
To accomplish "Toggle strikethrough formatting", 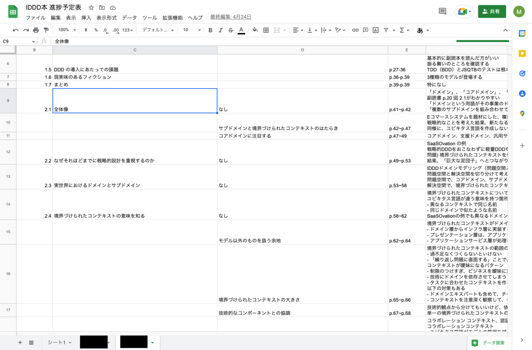I will [230, 30].
